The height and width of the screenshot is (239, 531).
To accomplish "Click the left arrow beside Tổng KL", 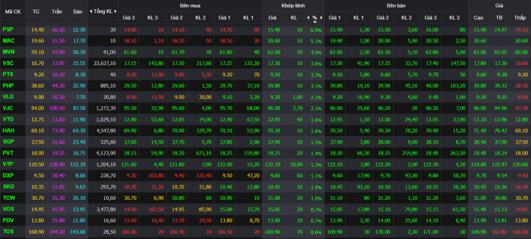I will 91,11.
